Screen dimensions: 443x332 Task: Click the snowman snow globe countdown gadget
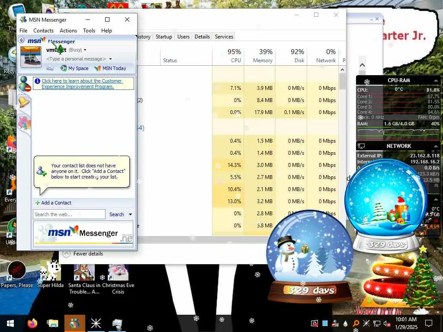point(310,255)
